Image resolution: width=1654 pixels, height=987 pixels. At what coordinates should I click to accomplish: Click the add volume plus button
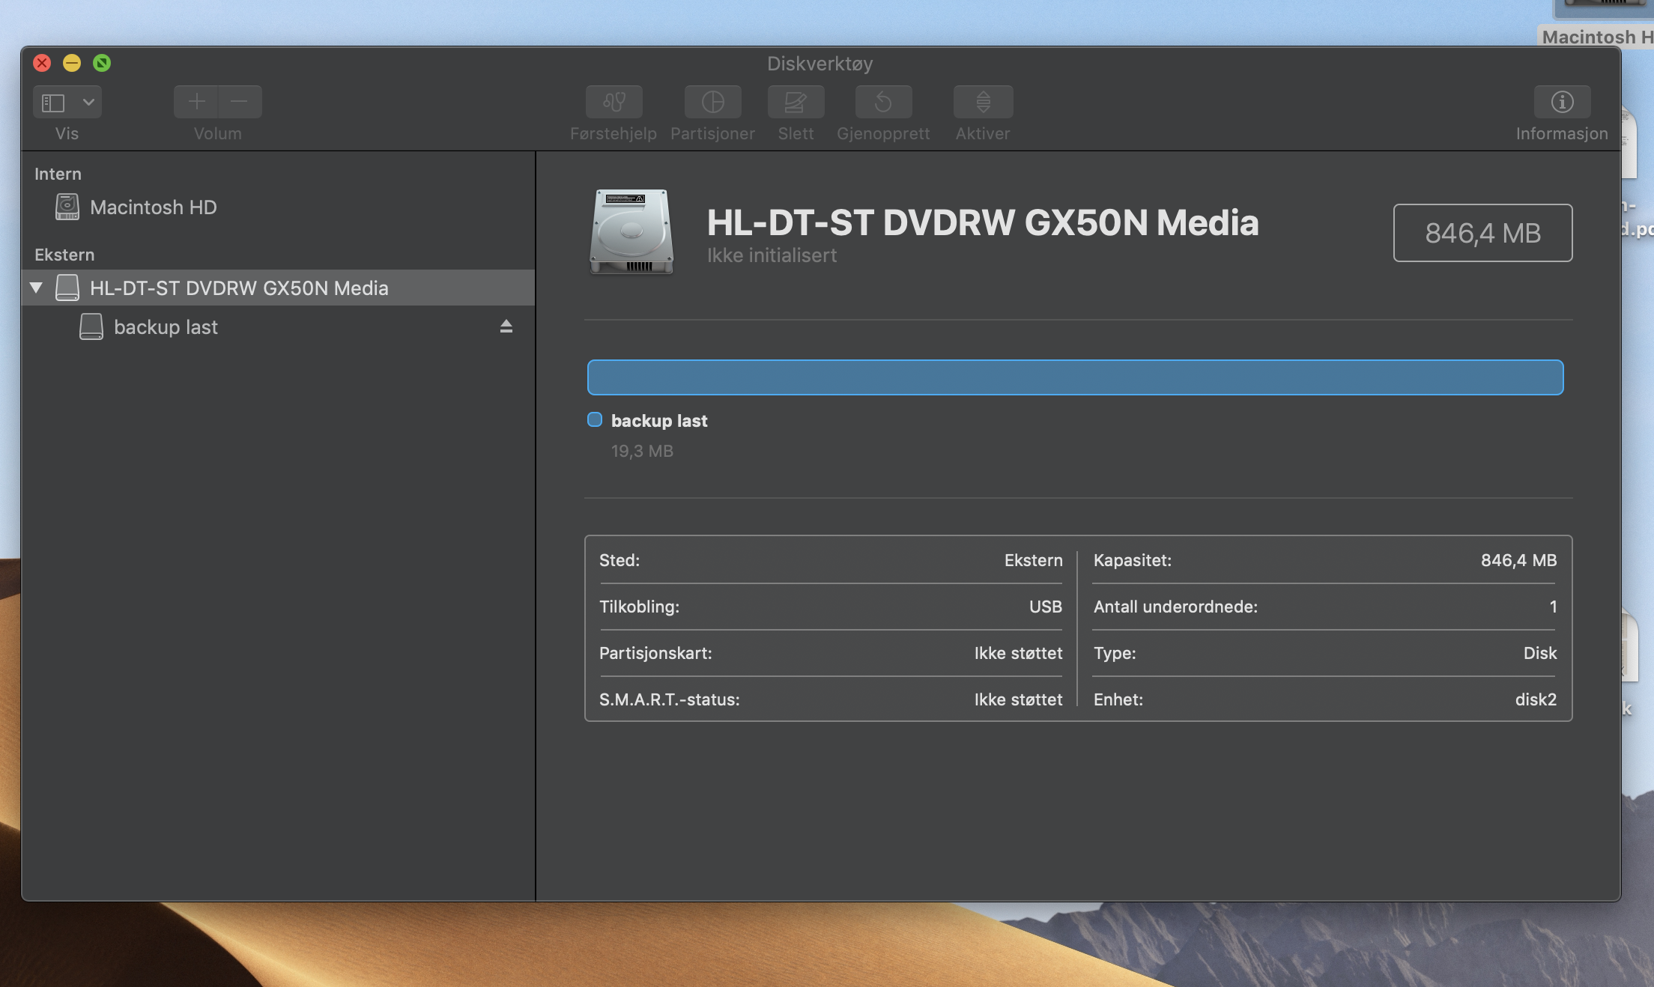[196, 102]
